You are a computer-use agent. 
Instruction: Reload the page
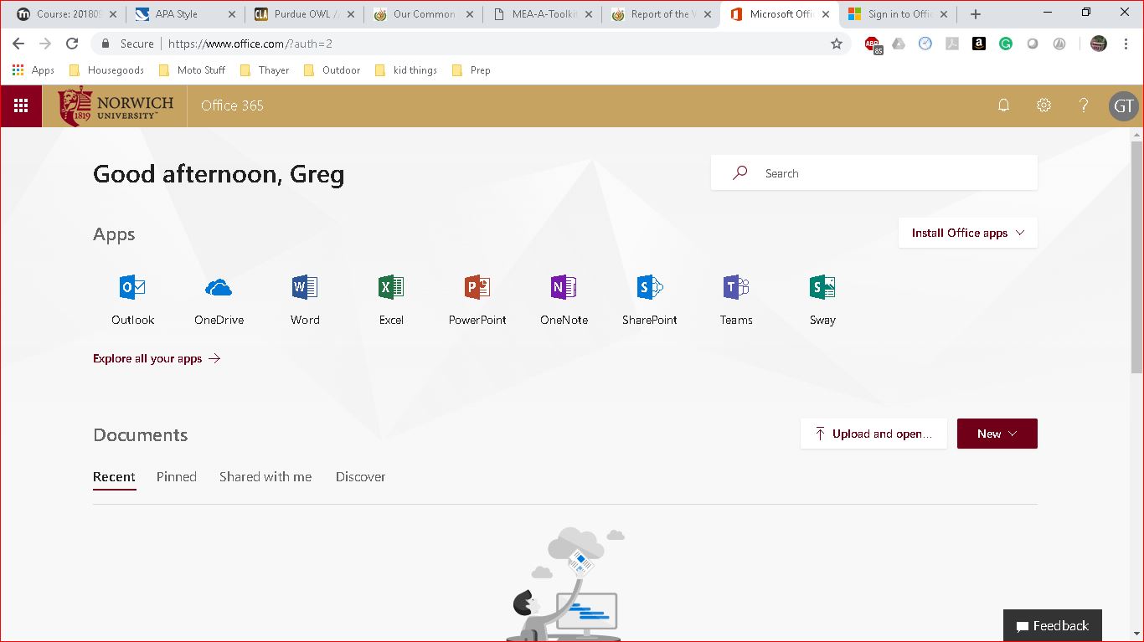[x=72, y=44]
